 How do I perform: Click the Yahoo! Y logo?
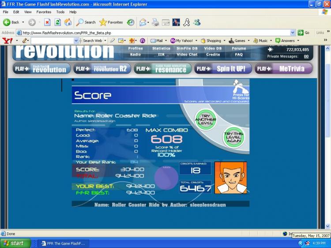coord(8,41)
